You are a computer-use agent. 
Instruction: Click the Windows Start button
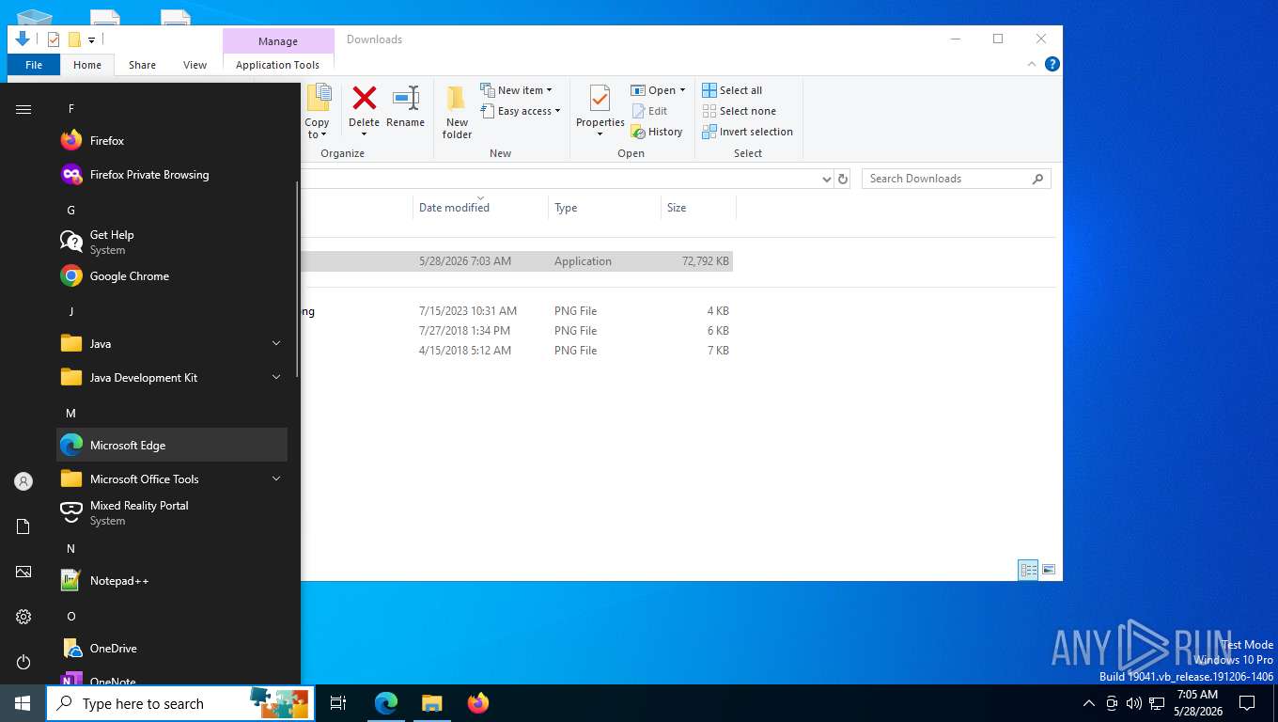pos(23,703)
